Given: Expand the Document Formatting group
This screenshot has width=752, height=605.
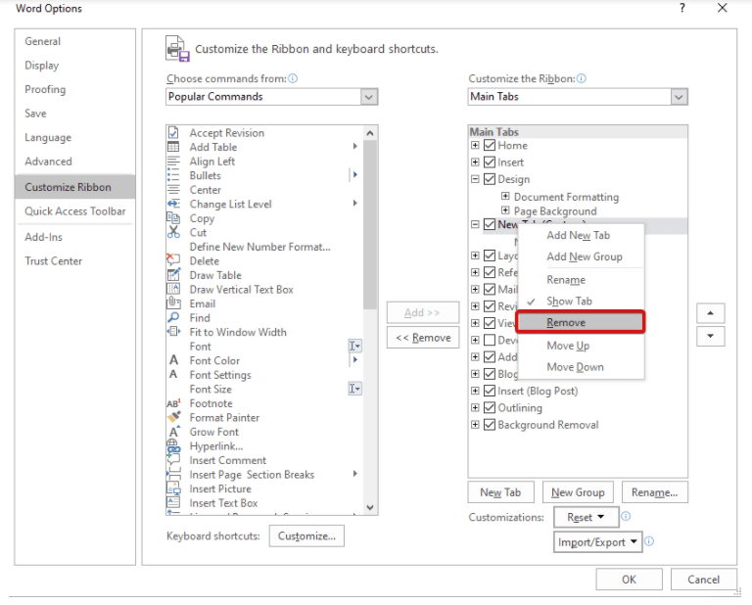Looking at the screenshot, I should [505, 196].
